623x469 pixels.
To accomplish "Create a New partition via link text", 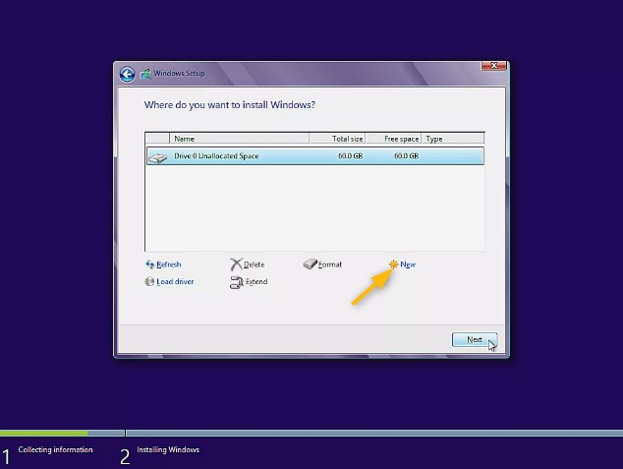I will point(408,264).
